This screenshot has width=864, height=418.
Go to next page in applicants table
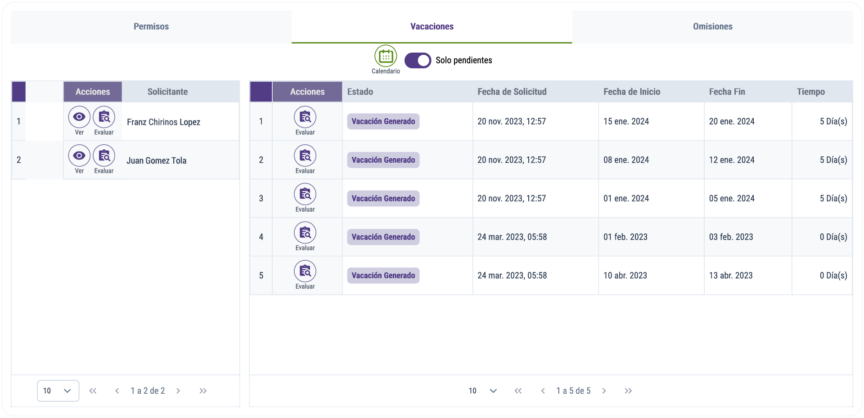point(178,391)
